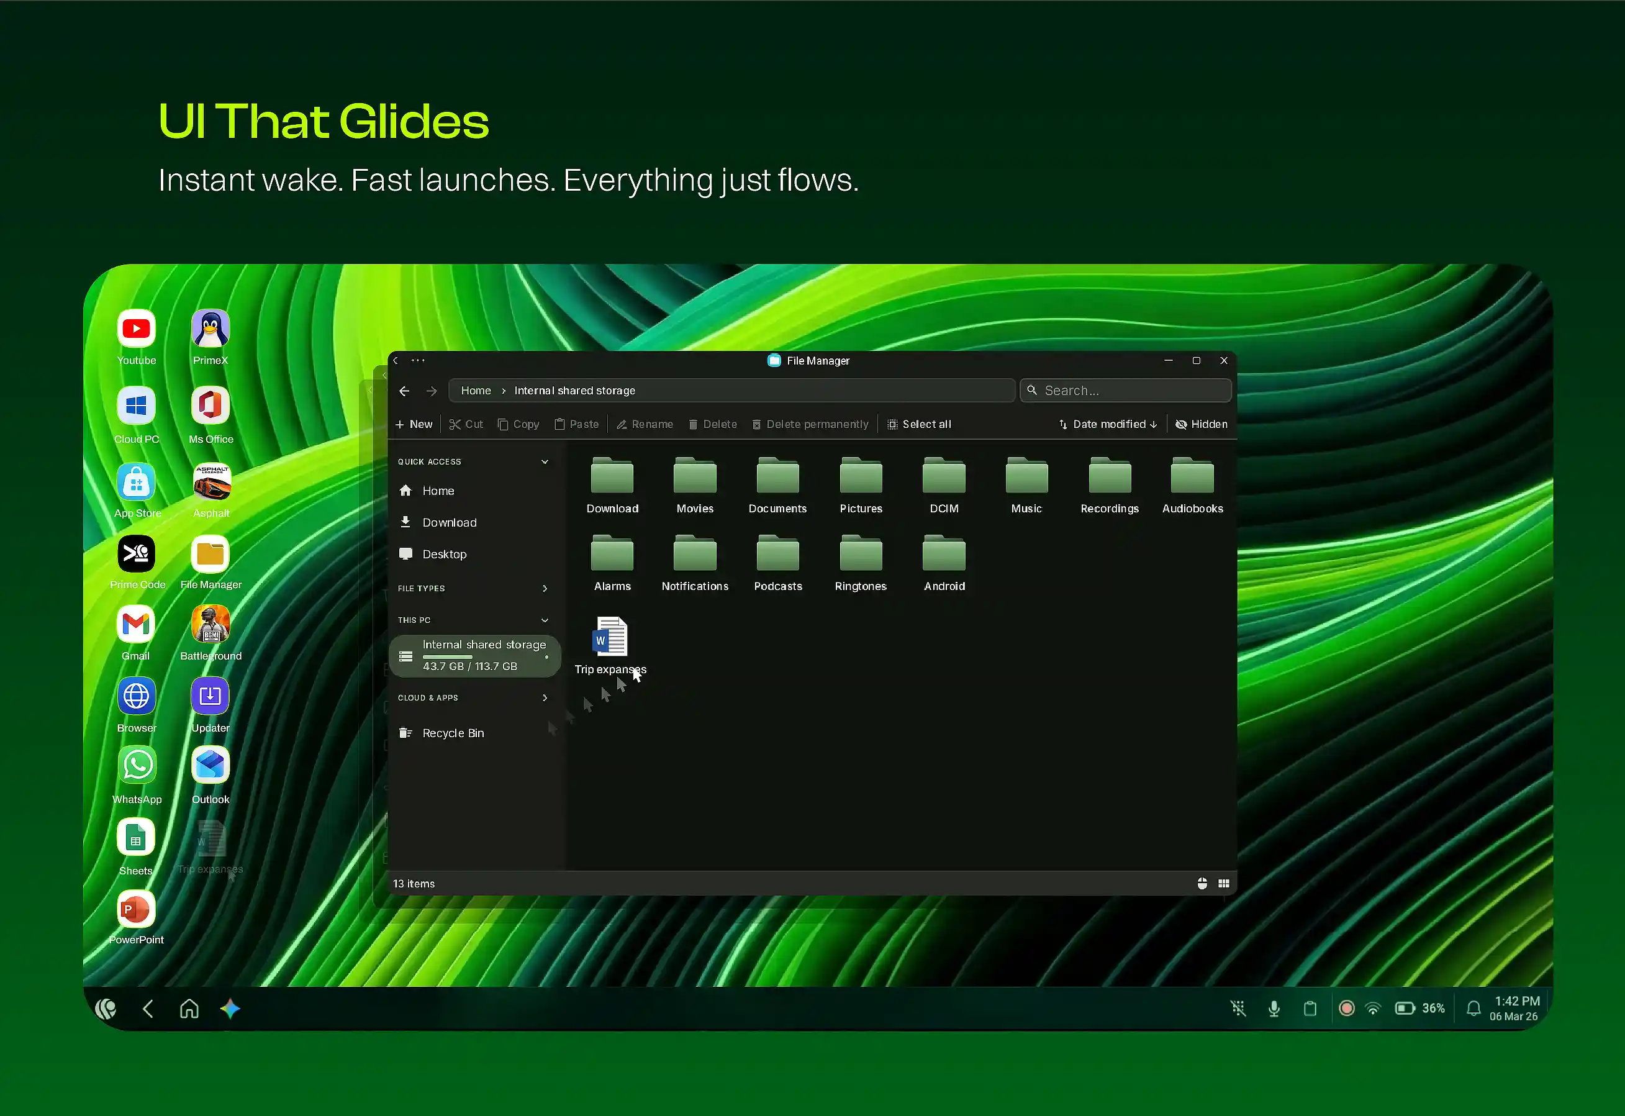
Task: Click the Paste toolbar button
Action: [577, 424]
